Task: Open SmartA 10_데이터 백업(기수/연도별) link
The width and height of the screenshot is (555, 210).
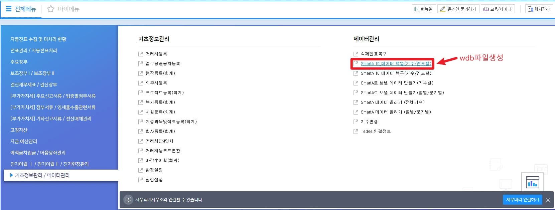Action: (x=396, y=63)
